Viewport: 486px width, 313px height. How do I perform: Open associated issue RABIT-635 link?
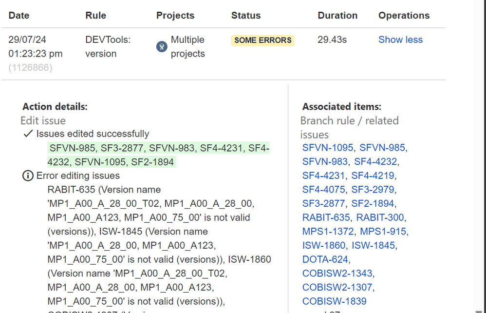[x=326, y=217]
